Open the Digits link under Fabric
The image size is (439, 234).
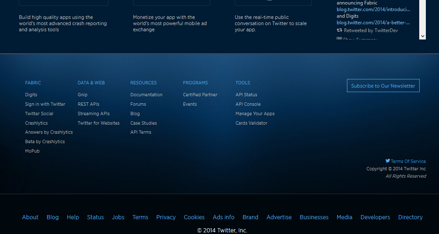tap(31, 95)
